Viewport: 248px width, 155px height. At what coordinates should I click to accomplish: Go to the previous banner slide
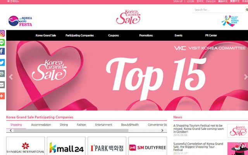coord(10,77)
